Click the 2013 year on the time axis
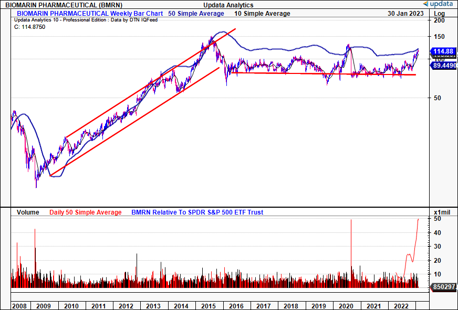 [153, 306]
